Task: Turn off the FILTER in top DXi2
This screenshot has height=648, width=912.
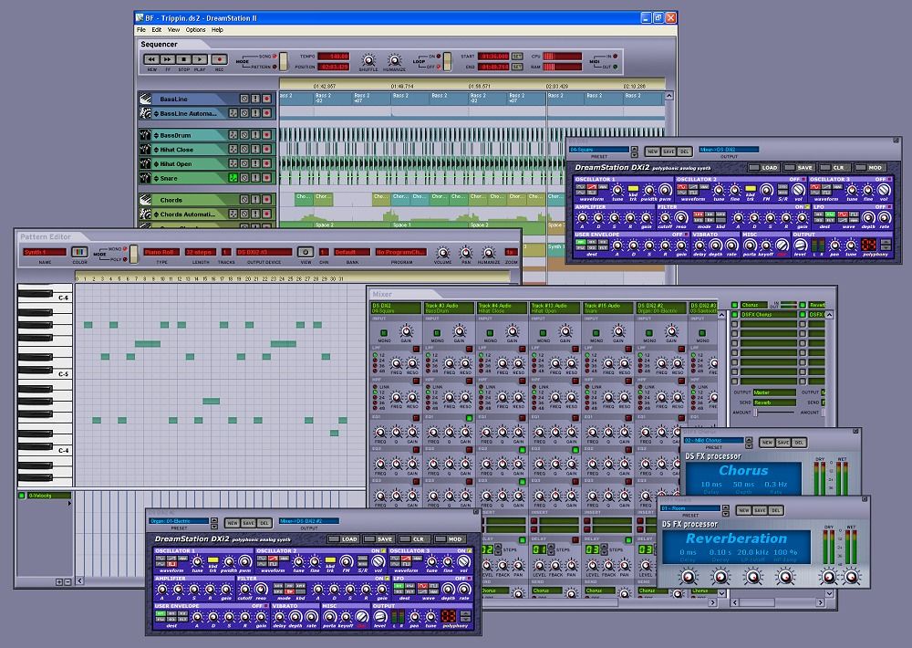Action: (x=807, y=206)
